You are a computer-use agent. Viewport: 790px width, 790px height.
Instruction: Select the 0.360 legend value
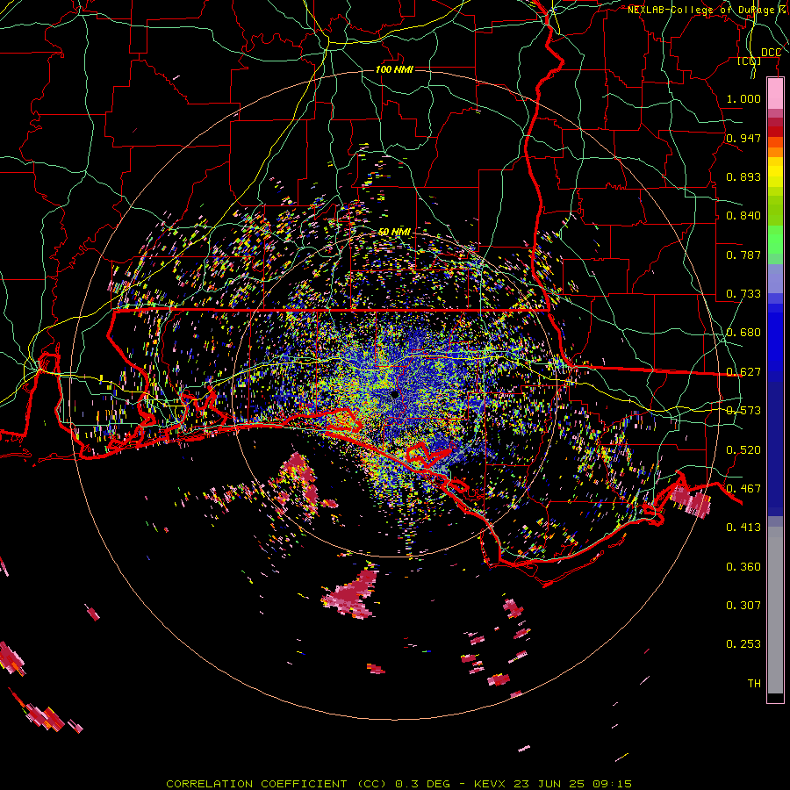pos(743,567)
